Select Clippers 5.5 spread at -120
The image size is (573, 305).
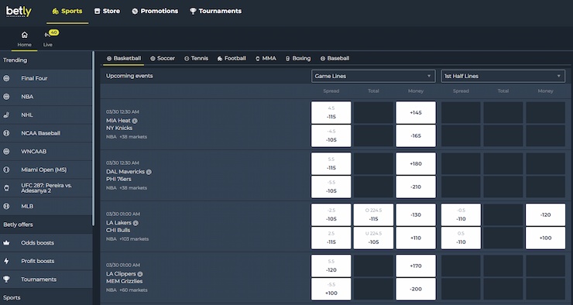pyautogui.click(x=331, y=266)
